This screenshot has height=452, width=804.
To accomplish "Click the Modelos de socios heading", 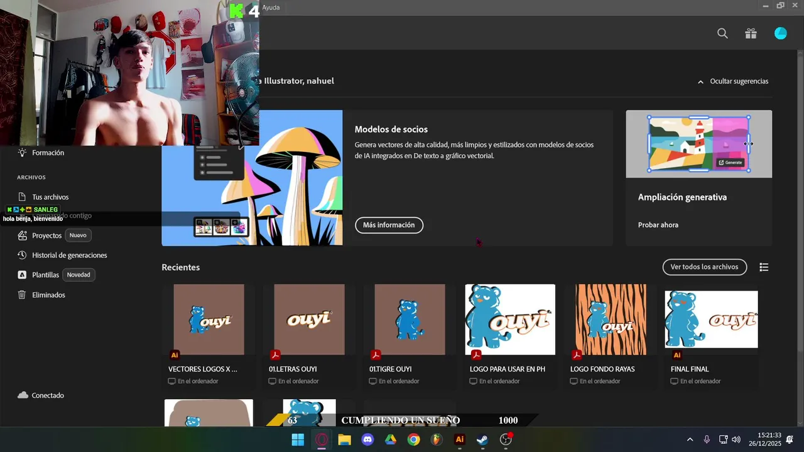I will (391, 129).
